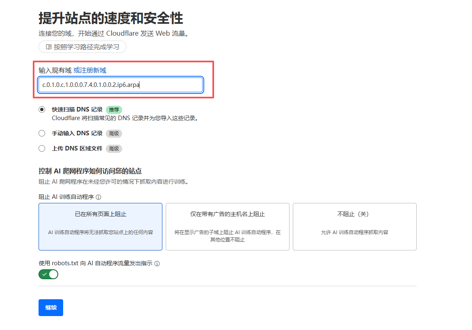Click the 输入现有域 field label

click(x=55, y=71)
